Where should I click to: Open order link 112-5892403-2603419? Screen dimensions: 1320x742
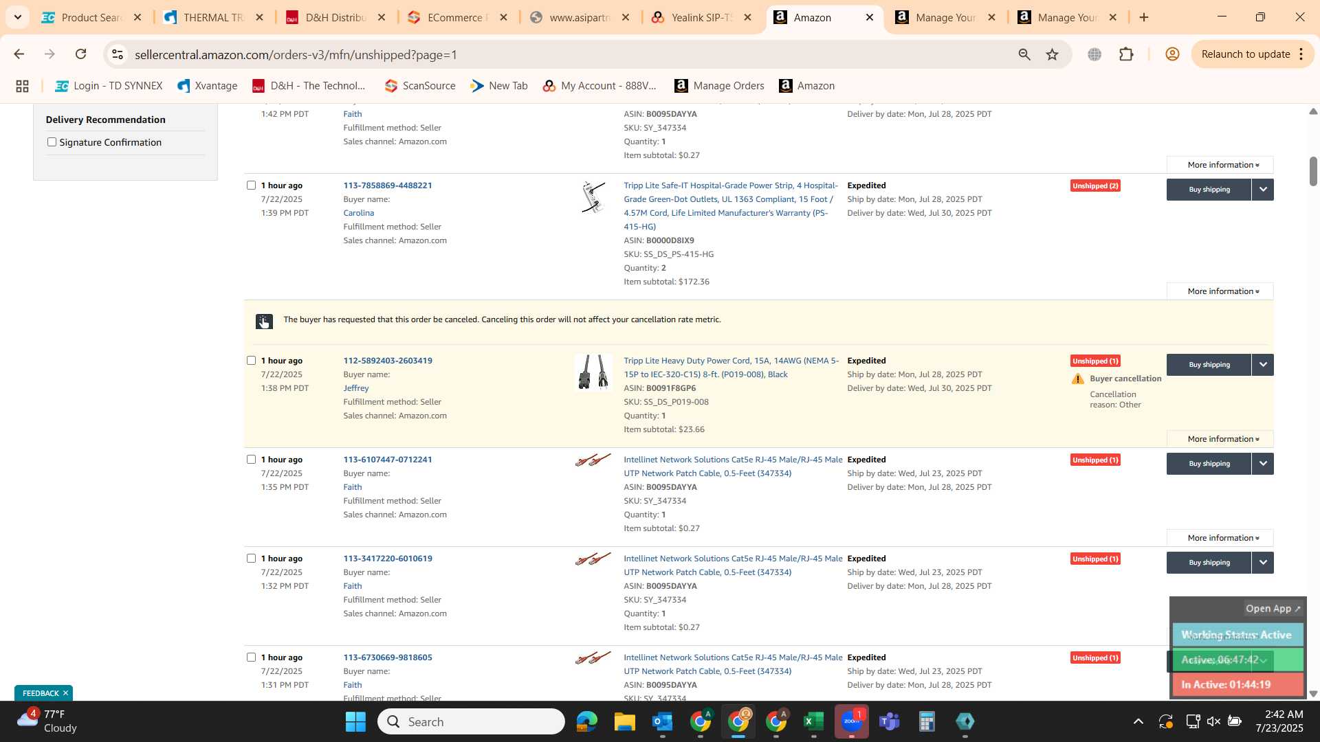(x=388, y=361)
